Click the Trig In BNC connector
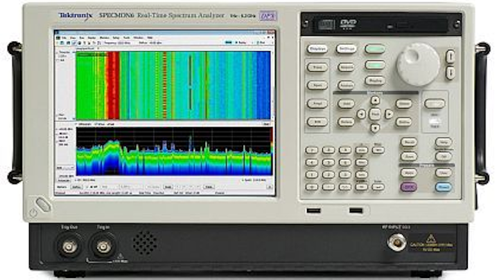 point(103,246)
